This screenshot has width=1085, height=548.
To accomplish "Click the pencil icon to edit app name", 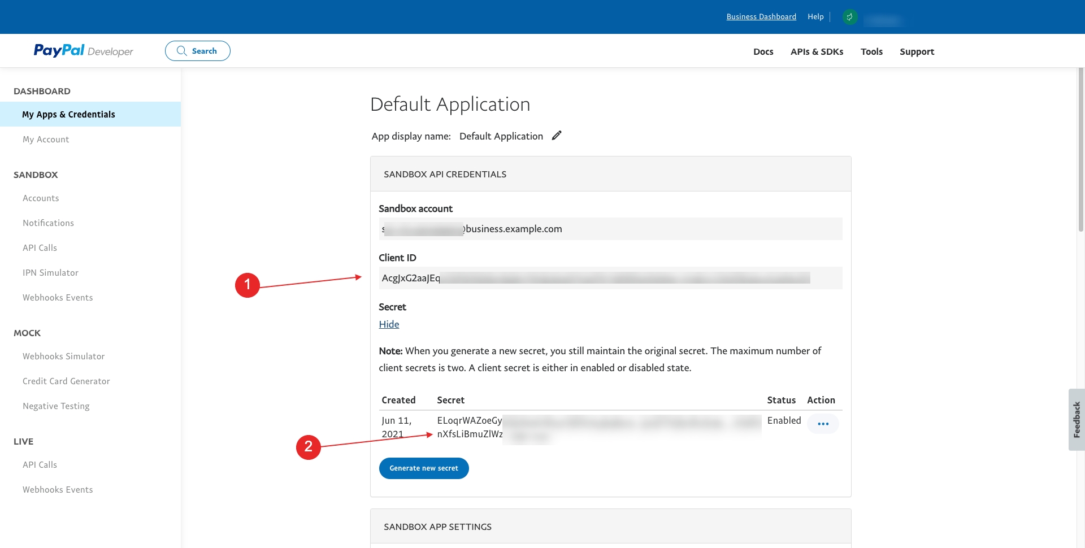I will pos(557,136).
